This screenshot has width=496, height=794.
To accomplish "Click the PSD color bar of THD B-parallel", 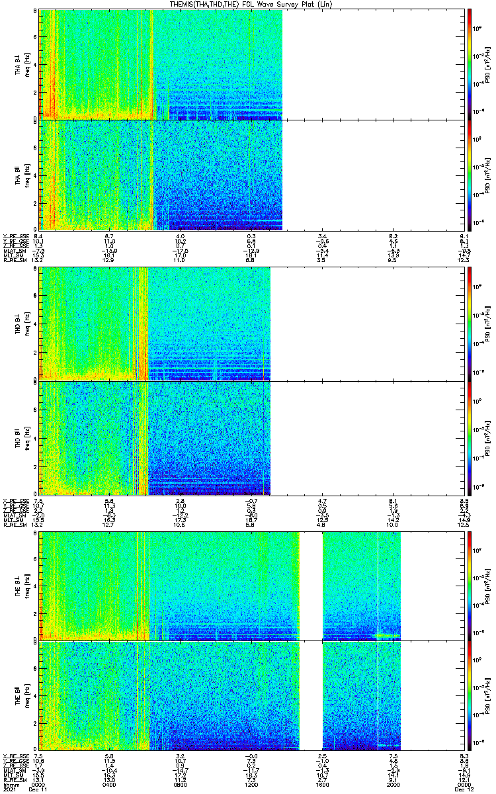I will coord(470,438).
